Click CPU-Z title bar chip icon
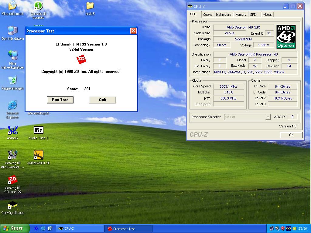 click(x=190, y=6)
